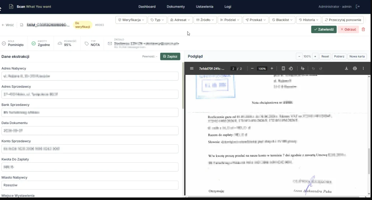The image size is (372, 200).
Task: Click the Scan What You Want logo icon
Action: click(x=11, y=7)
